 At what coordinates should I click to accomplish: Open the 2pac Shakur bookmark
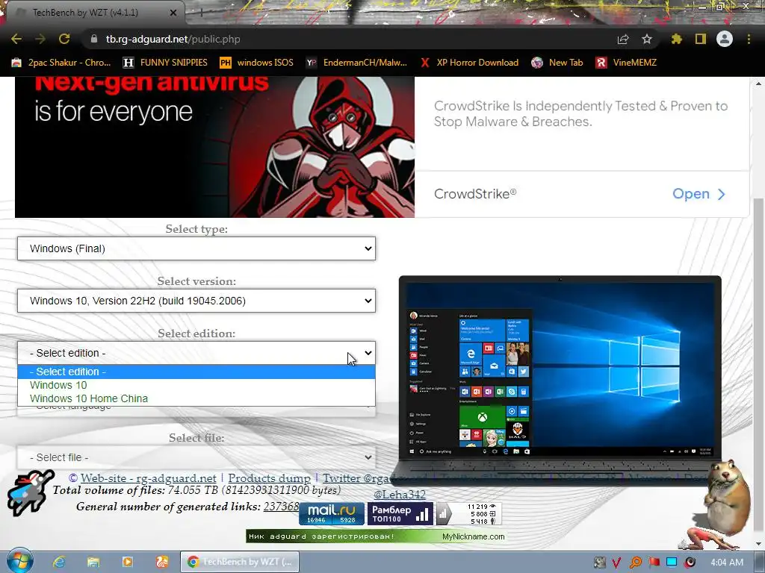[x=61, y=63]
